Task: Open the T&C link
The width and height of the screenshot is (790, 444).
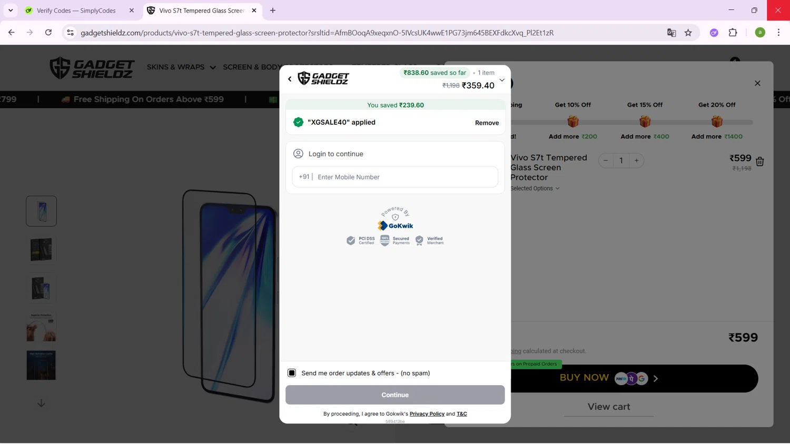Action: point(462,414)
